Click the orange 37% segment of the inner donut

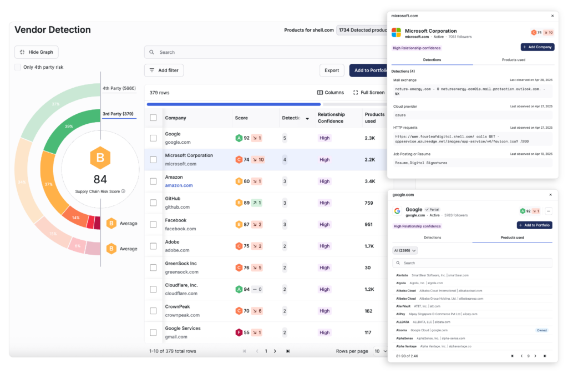click(49, 184)
